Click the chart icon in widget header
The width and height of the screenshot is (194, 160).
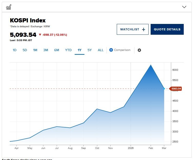pyautogui.click(x=9, y=7)
